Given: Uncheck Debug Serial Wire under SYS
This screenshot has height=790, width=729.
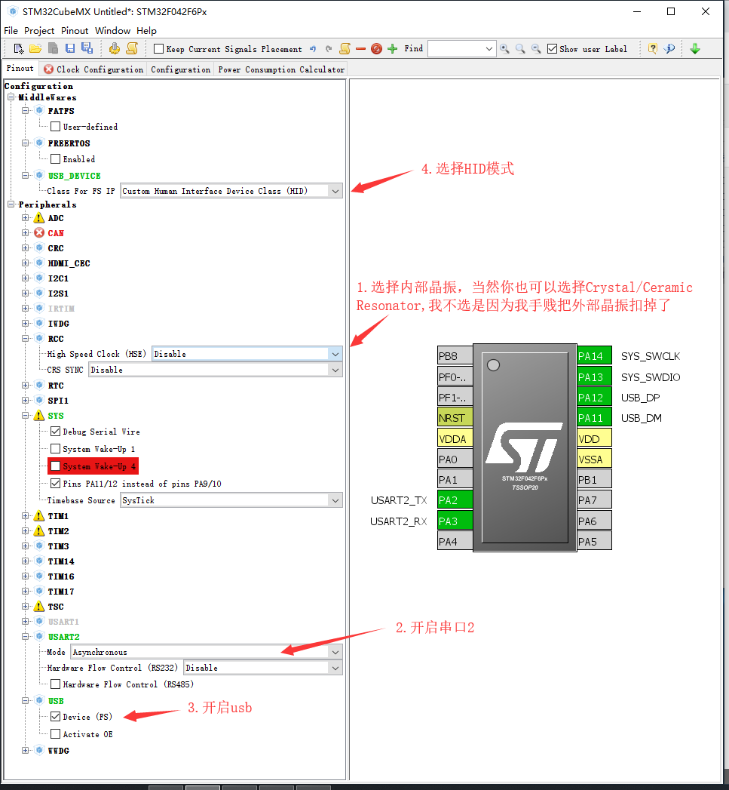Looking at the screenshot, I should [56, 432].
